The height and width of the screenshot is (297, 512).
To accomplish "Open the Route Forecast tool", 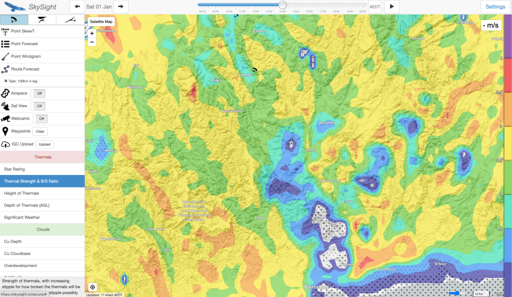I will pyautogui.click(x=25, y=69).
